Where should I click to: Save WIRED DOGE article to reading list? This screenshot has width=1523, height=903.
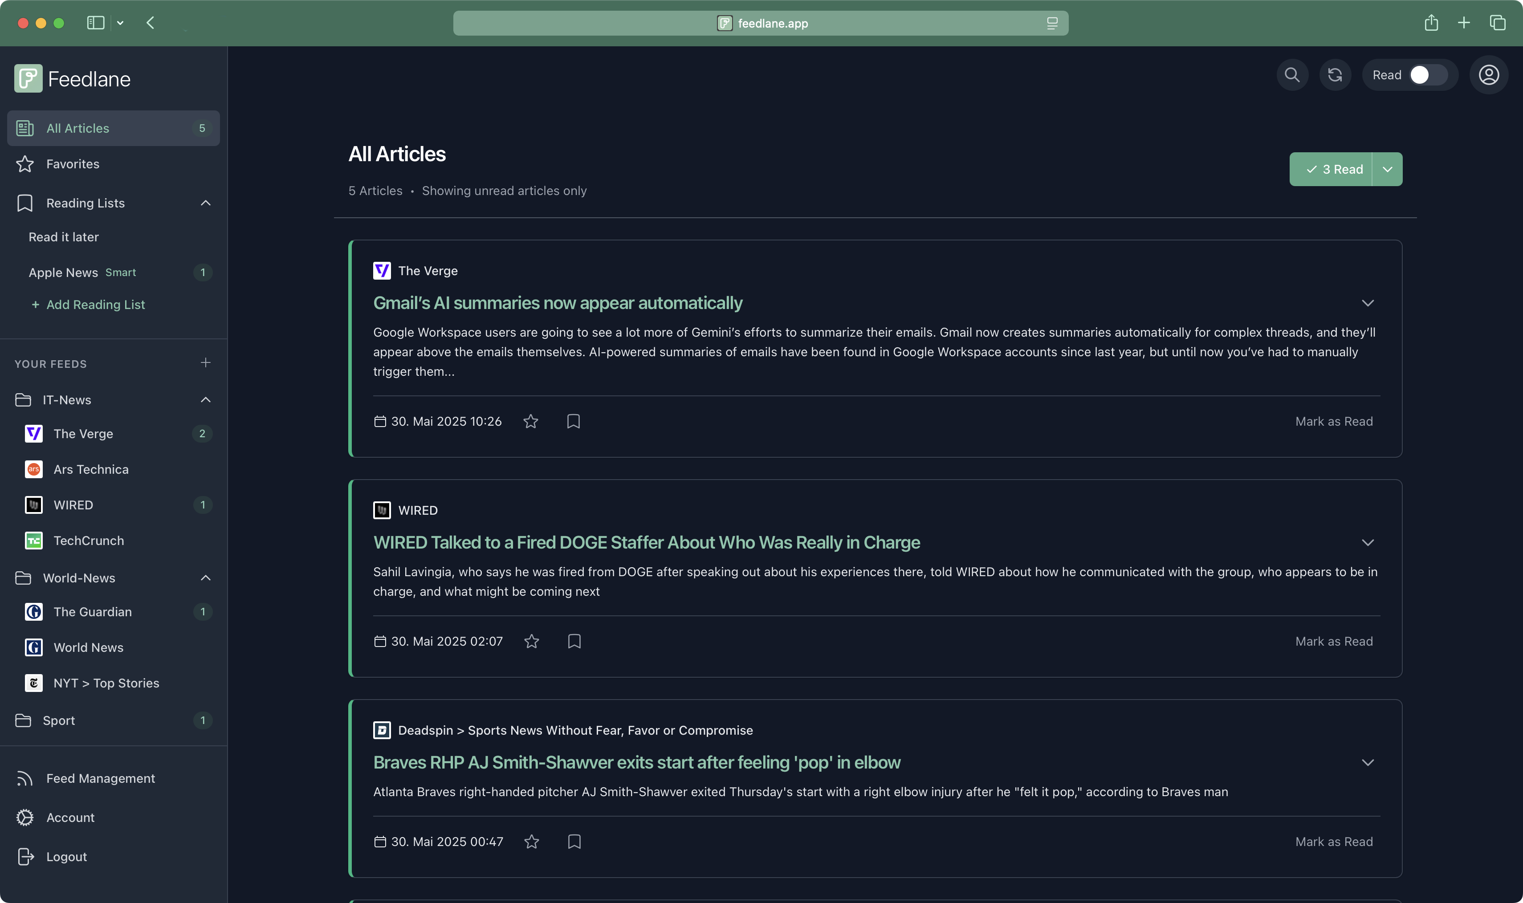tap(574, 641)
